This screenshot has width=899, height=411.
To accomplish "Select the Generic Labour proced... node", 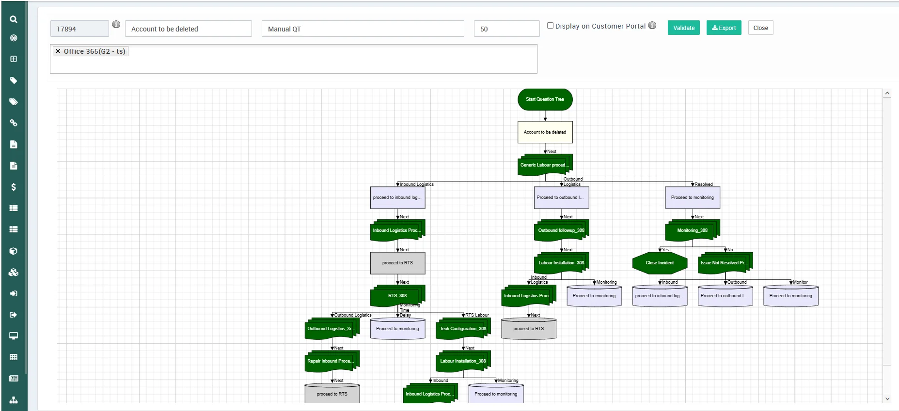I will click(x=545, y=165).
